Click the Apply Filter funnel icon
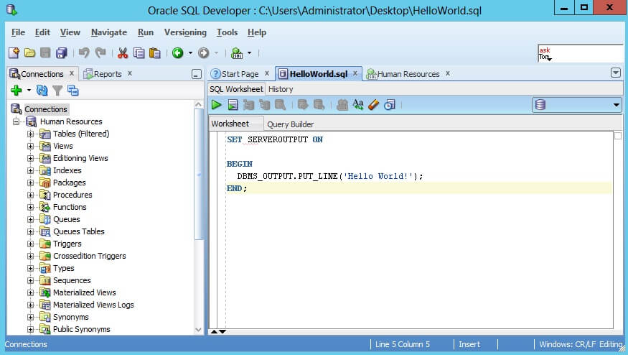Screen dimensions: 628x355 (57, 91)
